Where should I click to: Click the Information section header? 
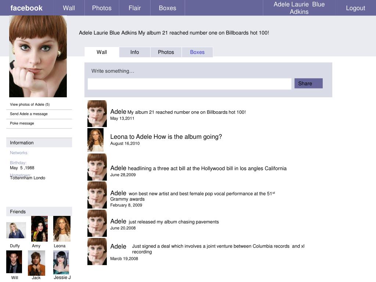(39, 143)
